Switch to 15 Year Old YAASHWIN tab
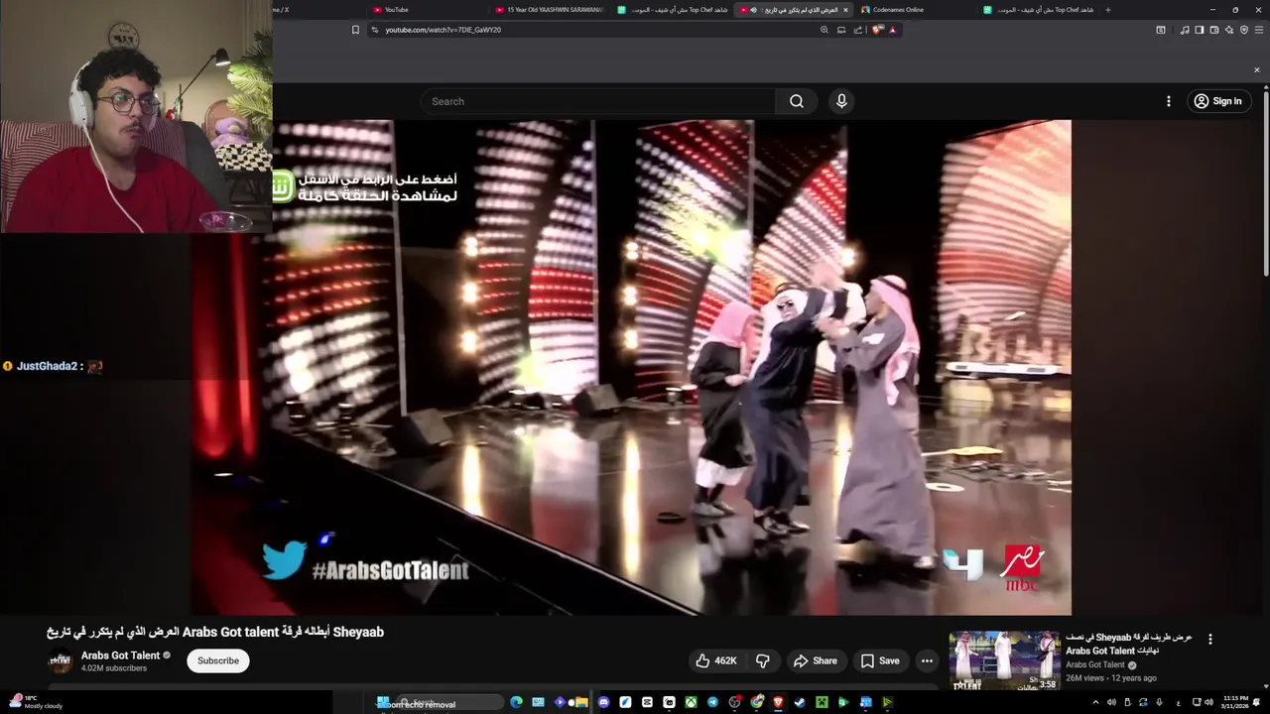Image resolution: width=1270 pixels, height=714 pixels. (x=548, y=10)
